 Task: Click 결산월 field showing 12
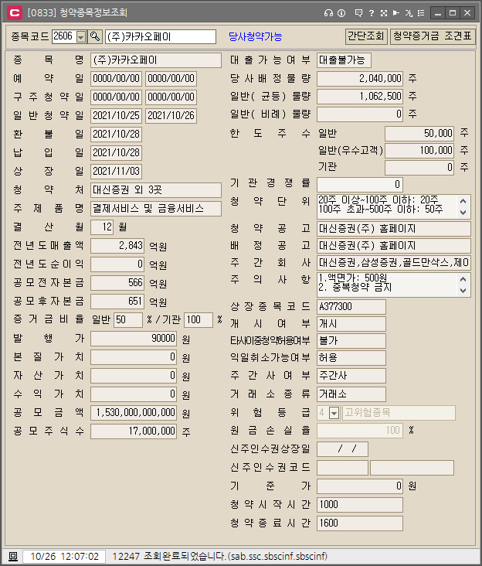click(x=102, y=227)
